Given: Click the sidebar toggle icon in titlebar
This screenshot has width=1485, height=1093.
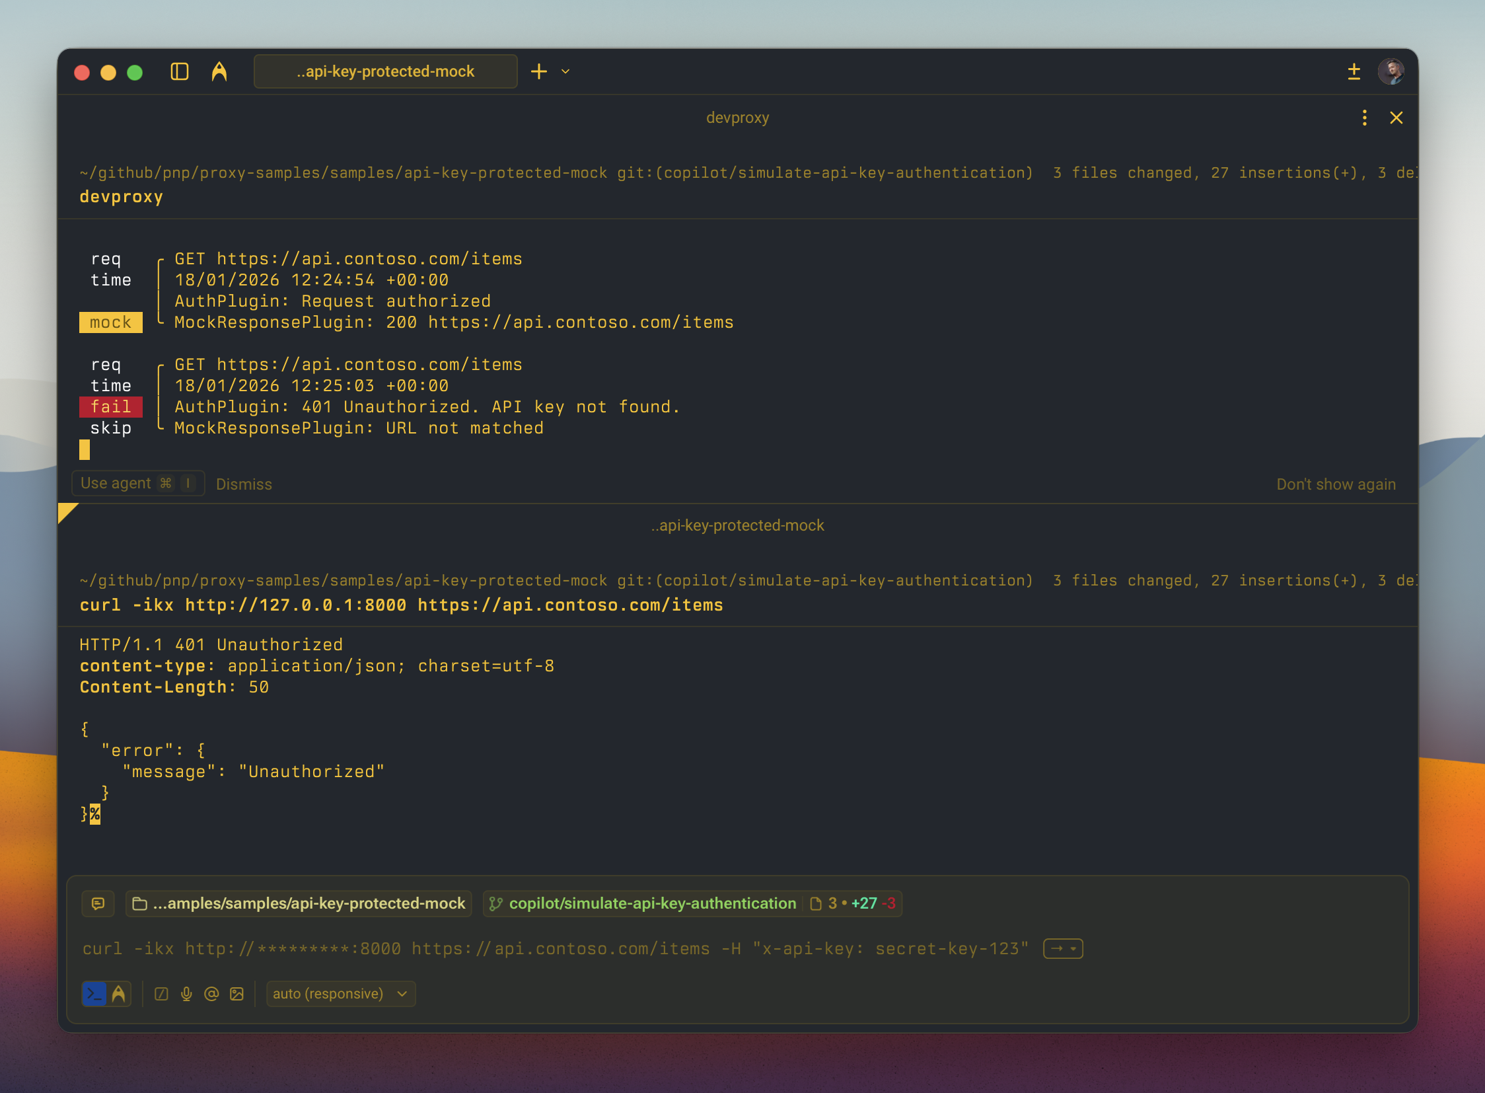Looking at the screenshot, I should pos(179,71).
